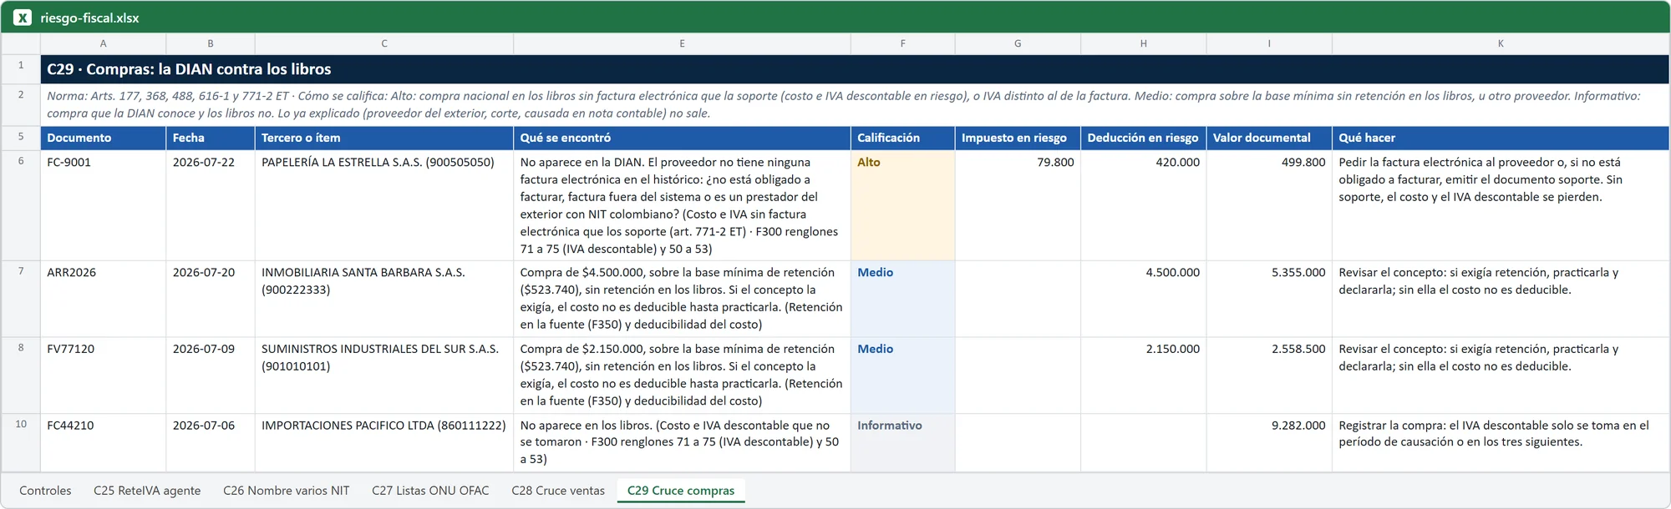Viewport: 1671px width, 509px height.
Task: Select the 'Alto' rating cell
Action: pyautogui.click(x=902, y=205)
